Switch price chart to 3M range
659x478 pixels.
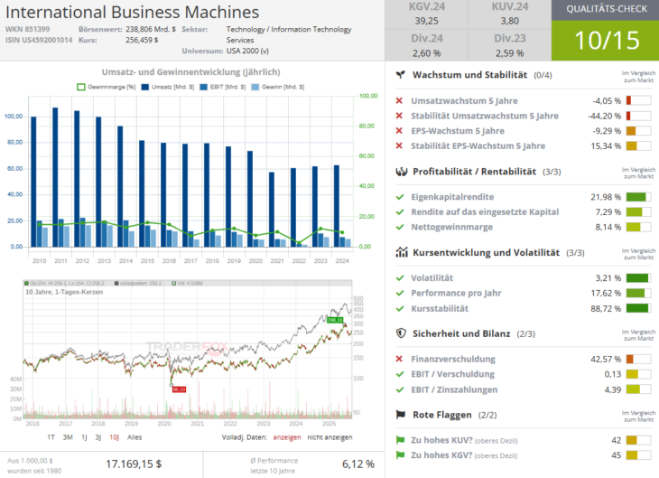(68, 437)
